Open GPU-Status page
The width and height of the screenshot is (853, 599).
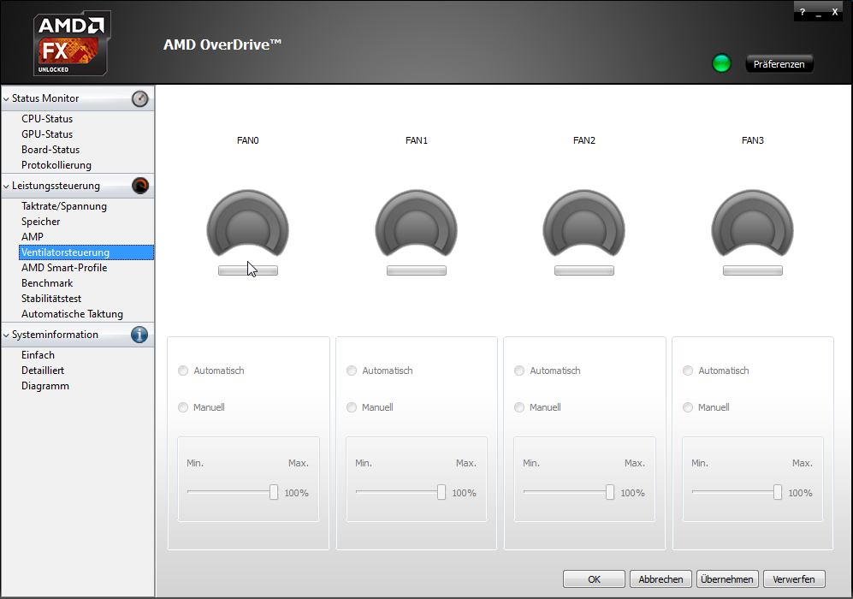tap(47, 133)
